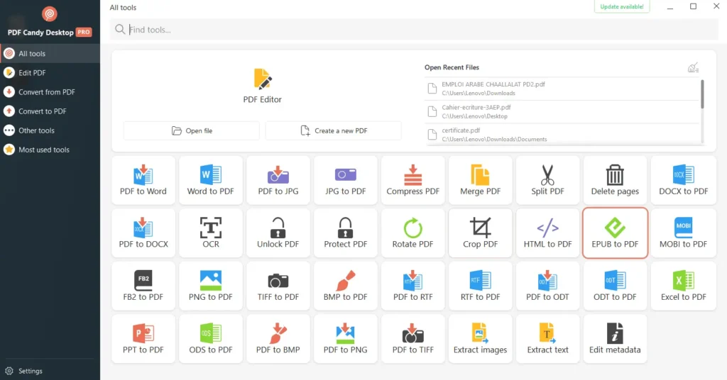Image resolution: width=727 pixels, height=380 pixels.
Task: Select the Edit metadata tool
Action: tap(615, 339)
